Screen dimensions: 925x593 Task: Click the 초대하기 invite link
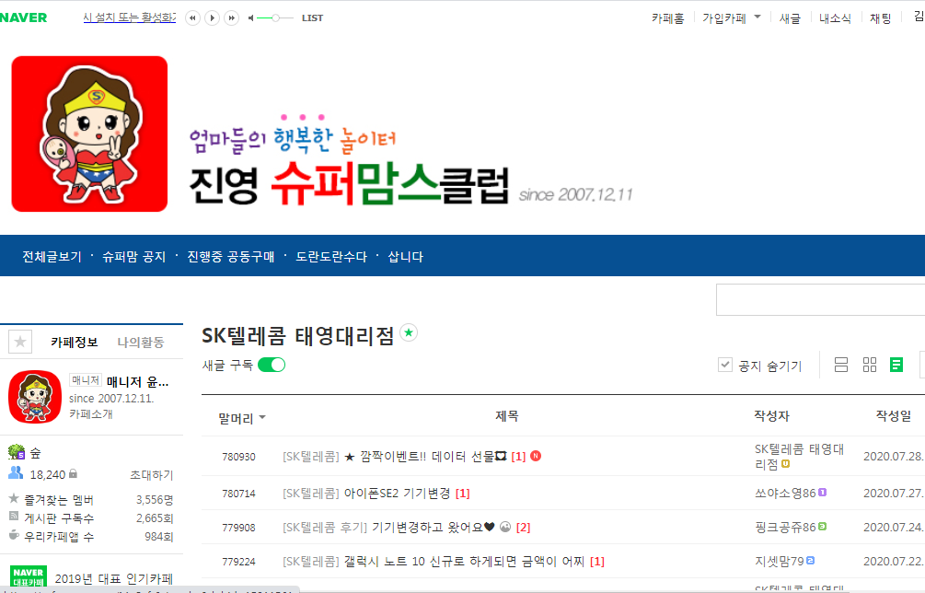pyautogui.click(x=154, y=474)
